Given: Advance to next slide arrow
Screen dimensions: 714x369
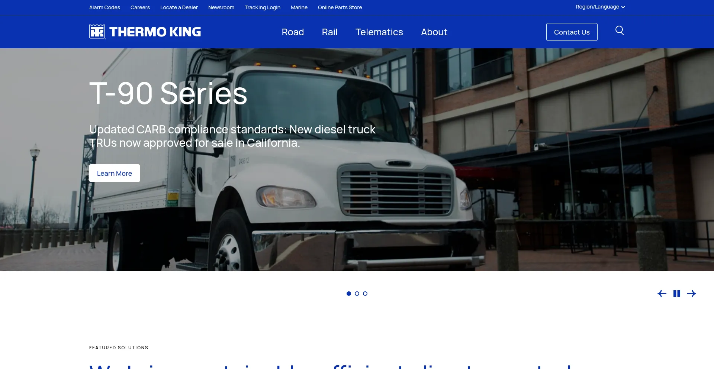Looking at the screenshot, I should pyautogui.click(x=692, y=294).
